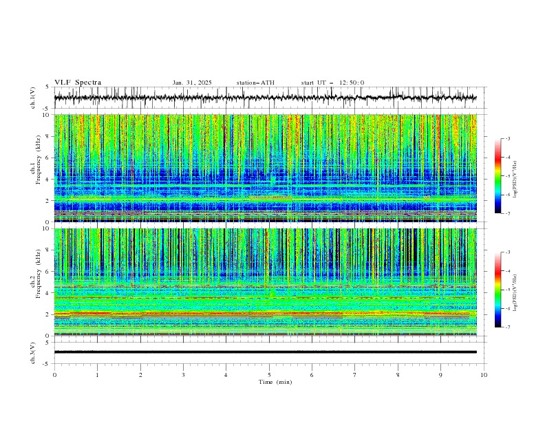Select the "start UT = 12:50:0" text
545x421 pixels.
click(332, 83)
